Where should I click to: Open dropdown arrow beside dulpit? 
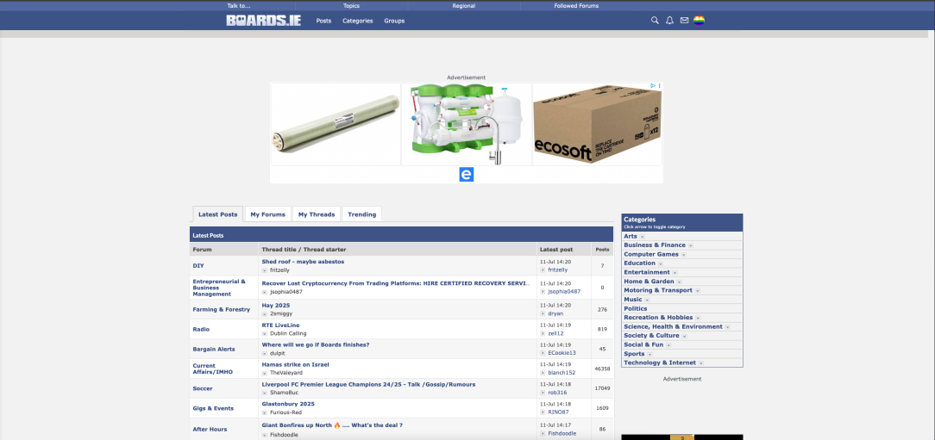point(265,353)
